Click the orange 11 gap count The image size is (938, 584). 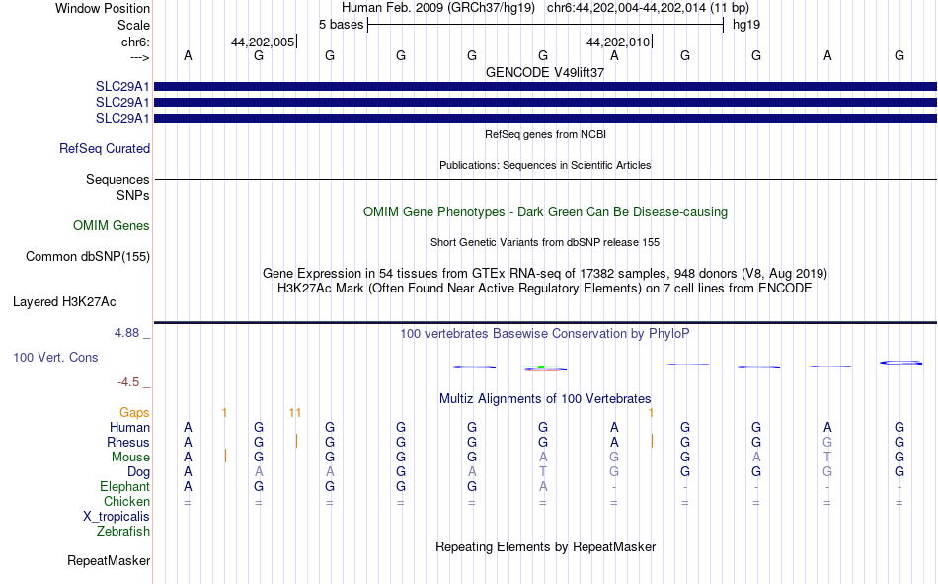295,413
